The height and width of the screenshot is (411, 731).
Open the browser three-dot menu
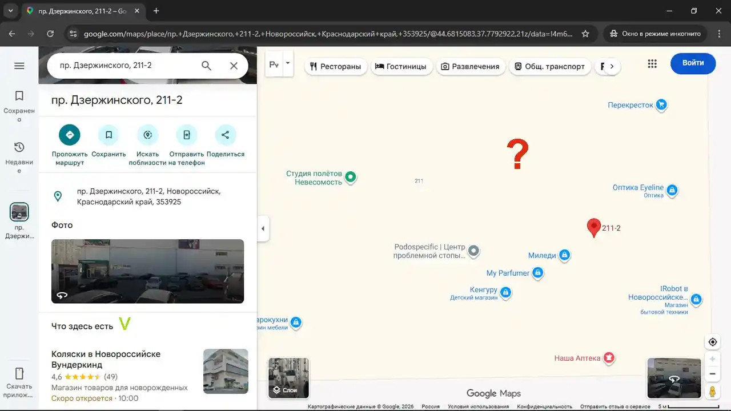click(x=718, y=34)
